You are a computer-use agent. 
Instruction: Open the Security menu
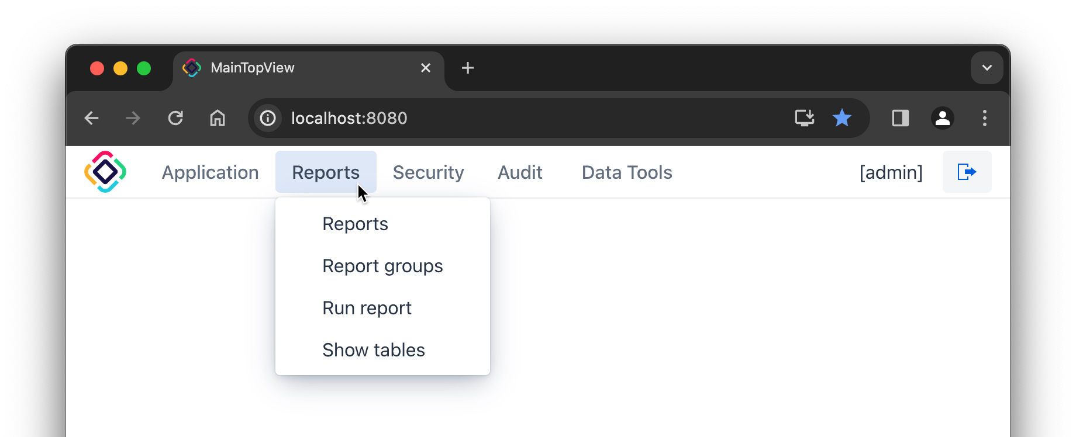point(428,172)
